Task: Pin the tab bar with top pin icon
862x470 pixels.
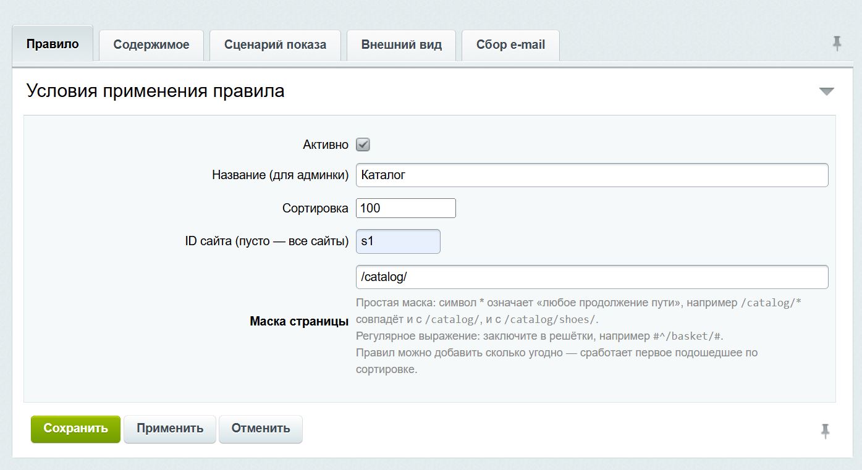Action: pos(837,43)
